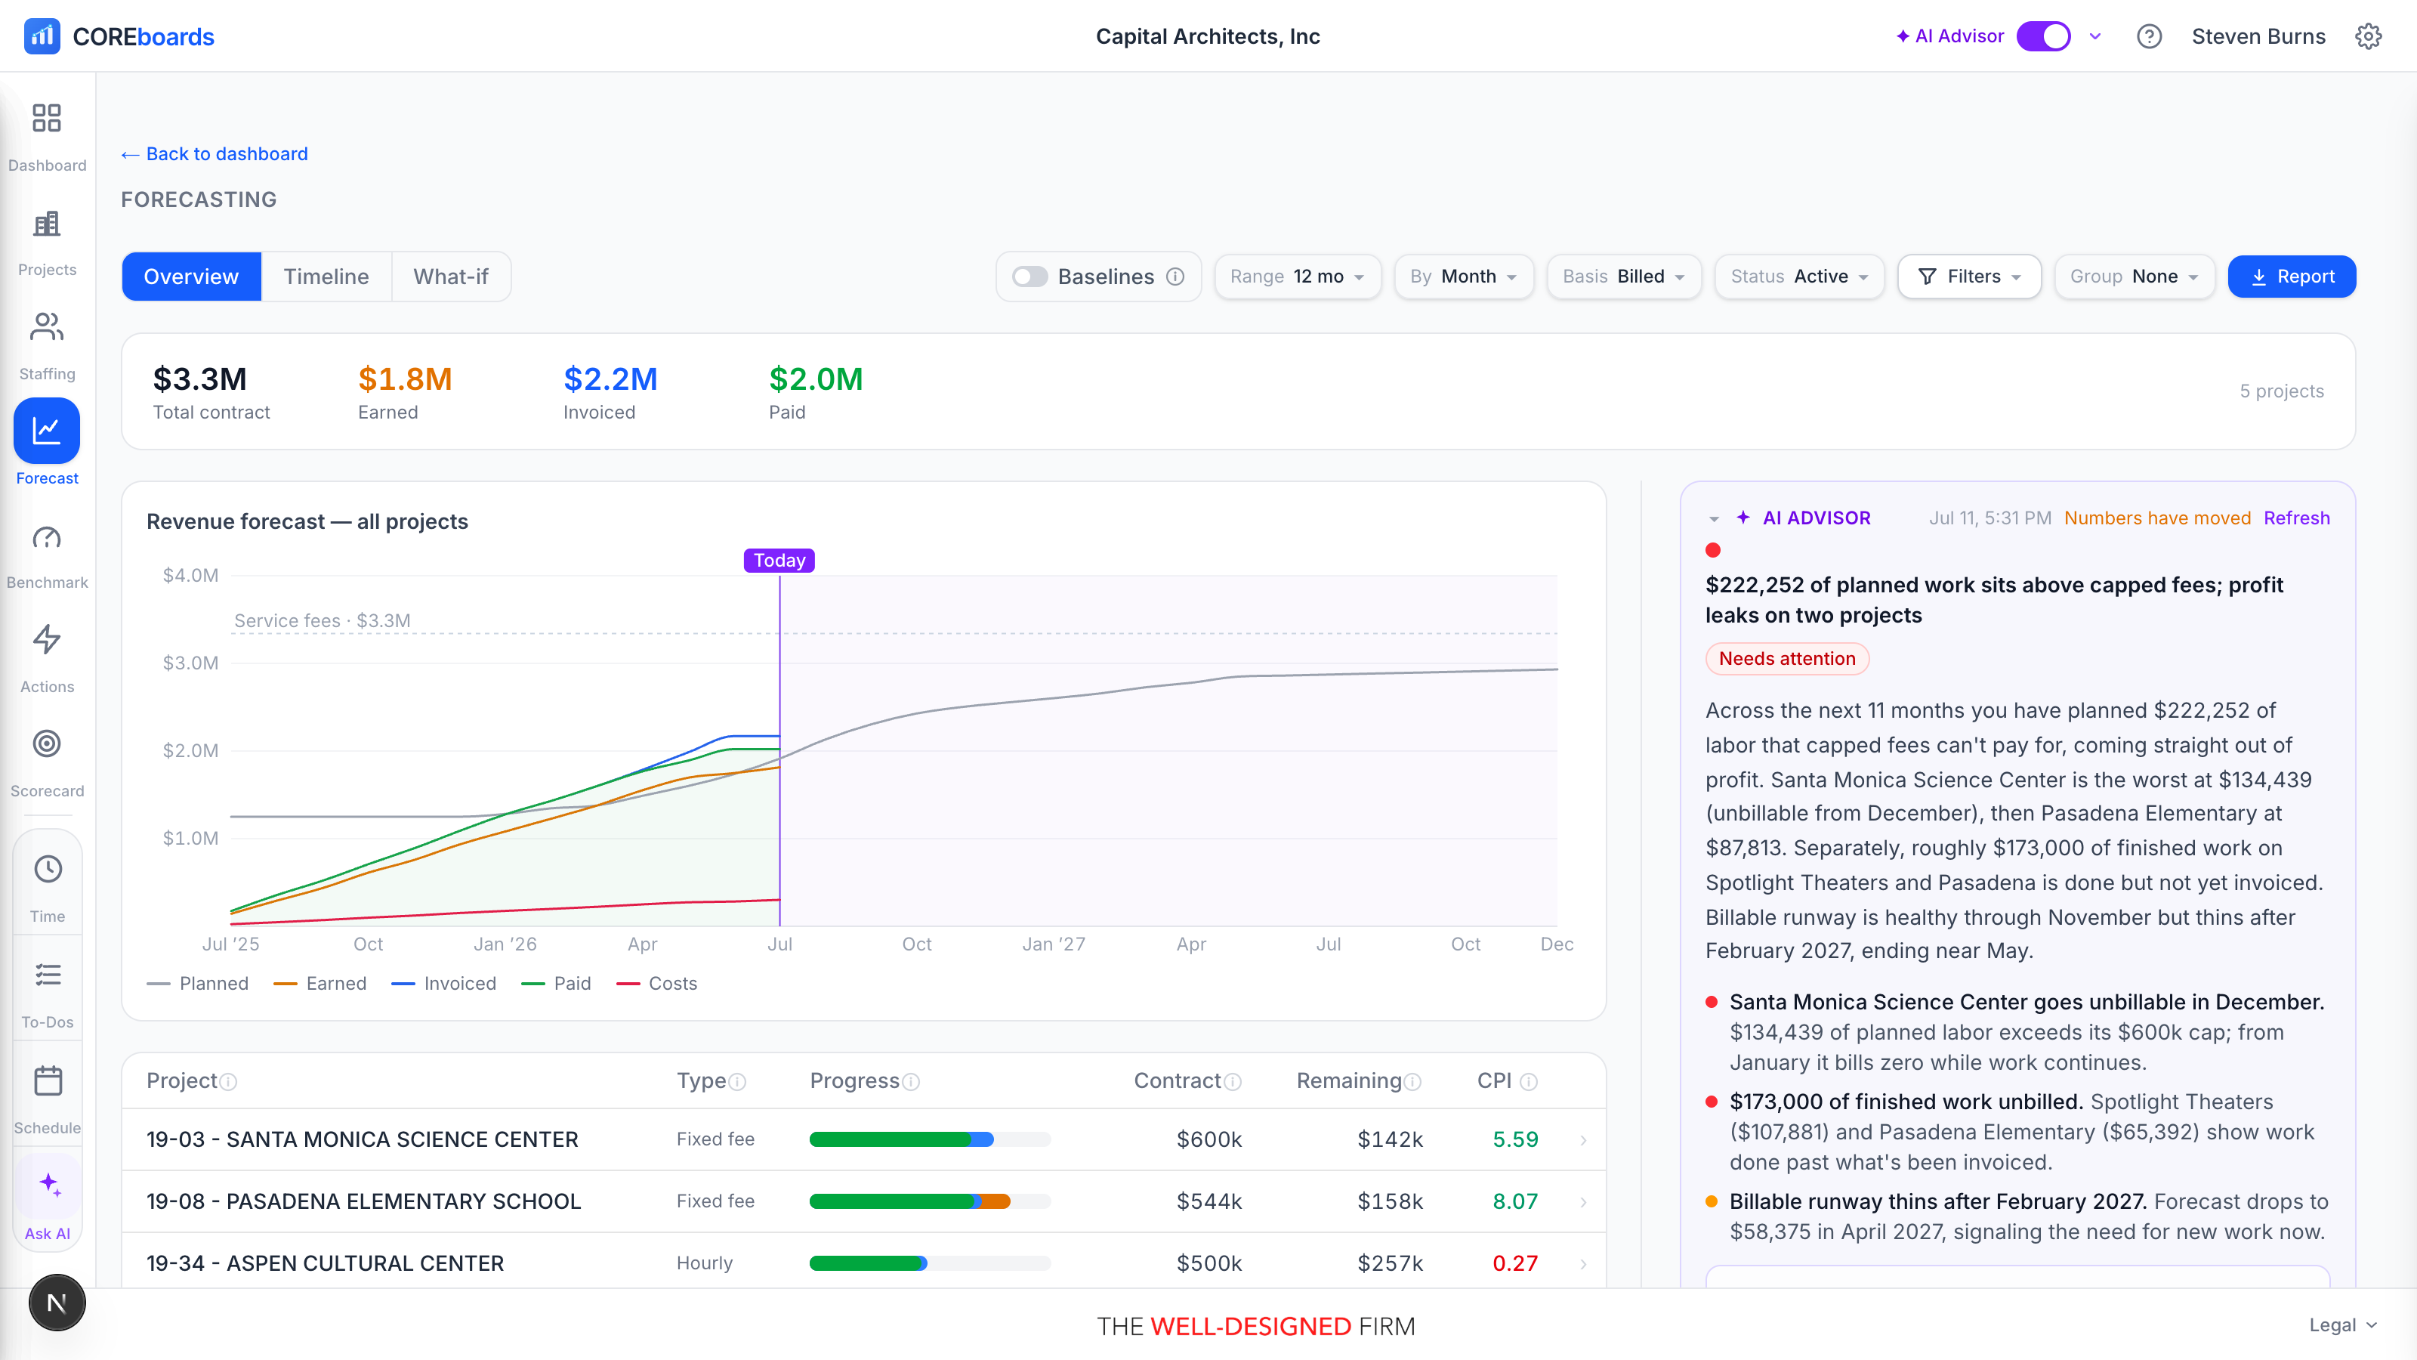Expand AI Advisor options chevron in header
This screenshot has height=1360, width=2417.
pyautogui.click(x=2095, y=36)
